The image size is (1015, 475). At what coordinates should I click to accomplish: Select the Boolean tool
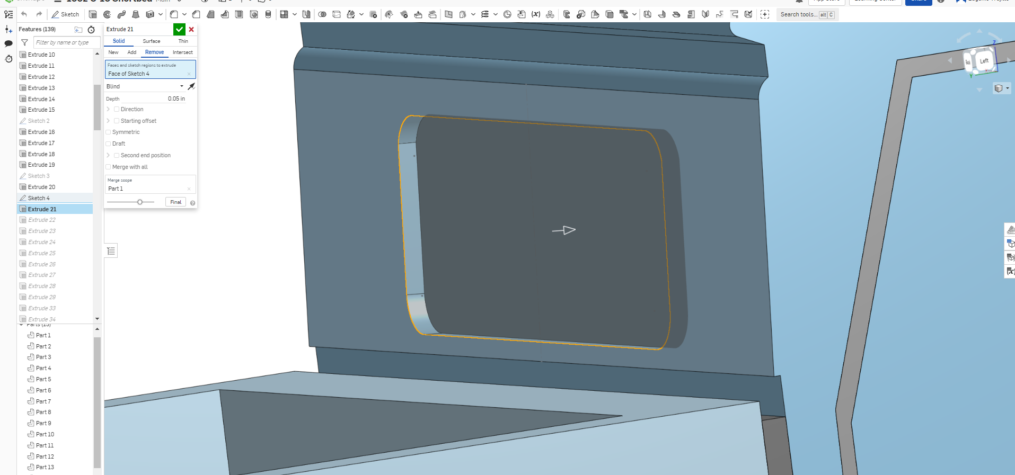click(322, 14)
